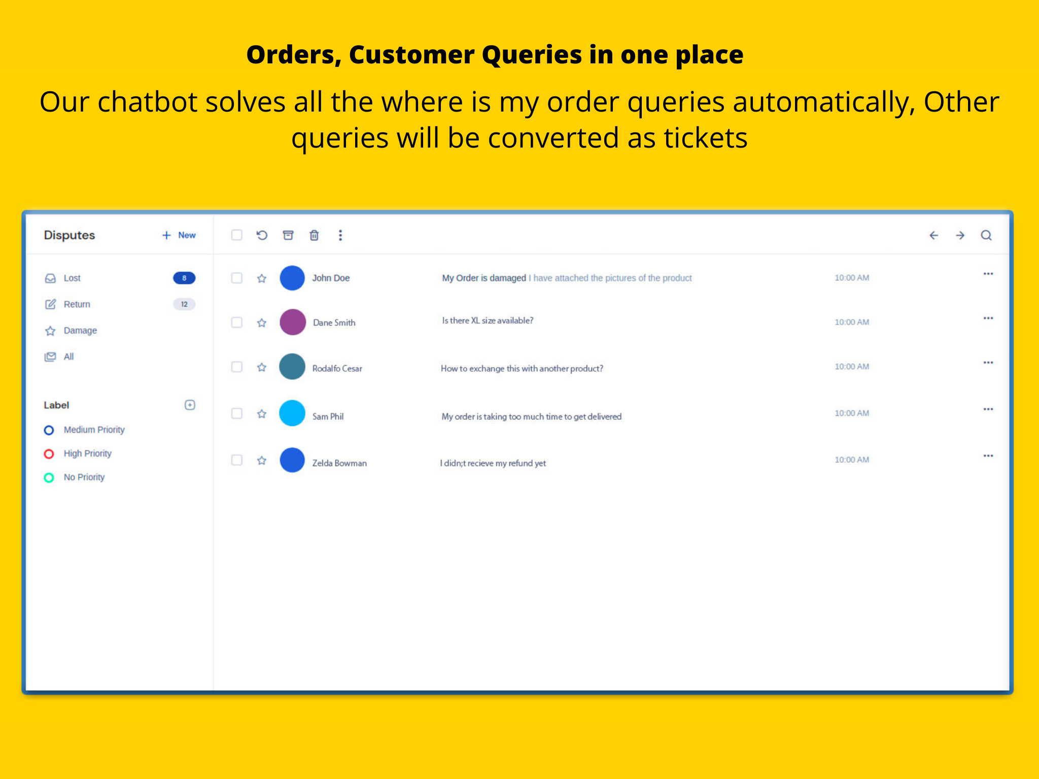Open the Damage disputes section
Viewport: 1039px width, 779px height.
tap(80, 330)
